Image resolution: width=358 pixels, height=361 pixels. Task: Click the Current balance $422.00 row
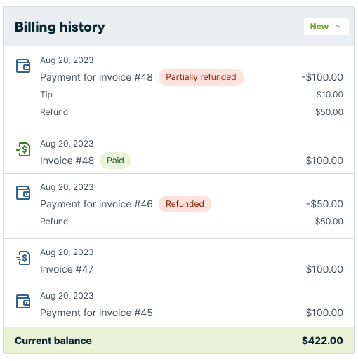point(179,341)
